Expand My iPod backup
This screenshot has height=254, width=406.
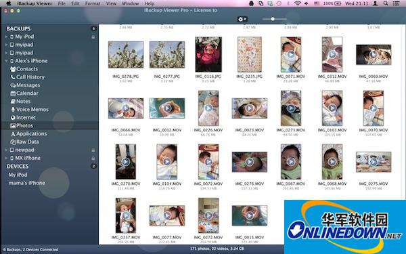pos(6,37)
